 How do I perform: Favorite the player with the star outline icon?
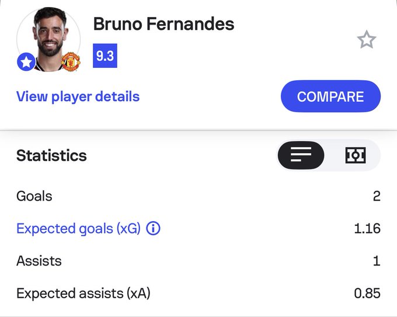pyautogui.click(x=367, y=40)
